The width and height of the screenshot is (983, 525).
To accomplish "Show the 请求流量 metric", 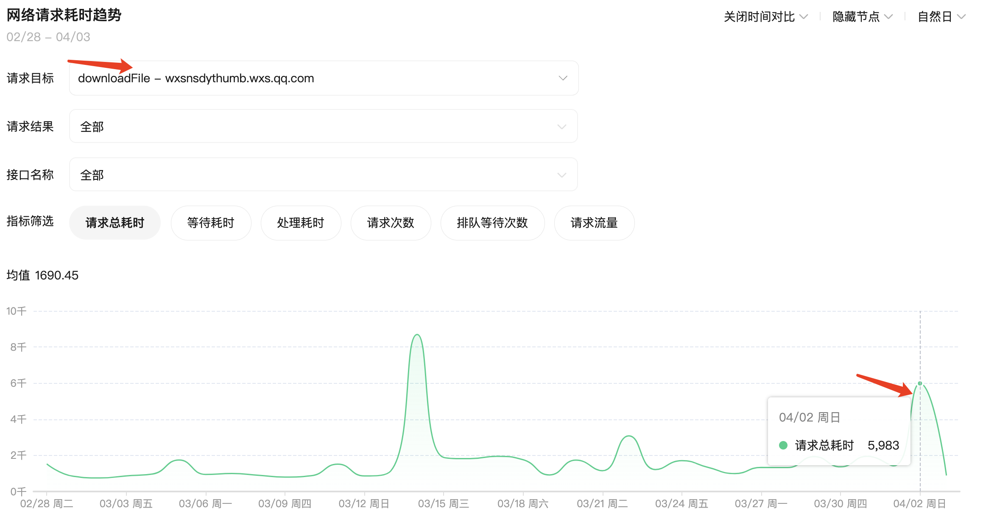I will [x=594, y=223].
